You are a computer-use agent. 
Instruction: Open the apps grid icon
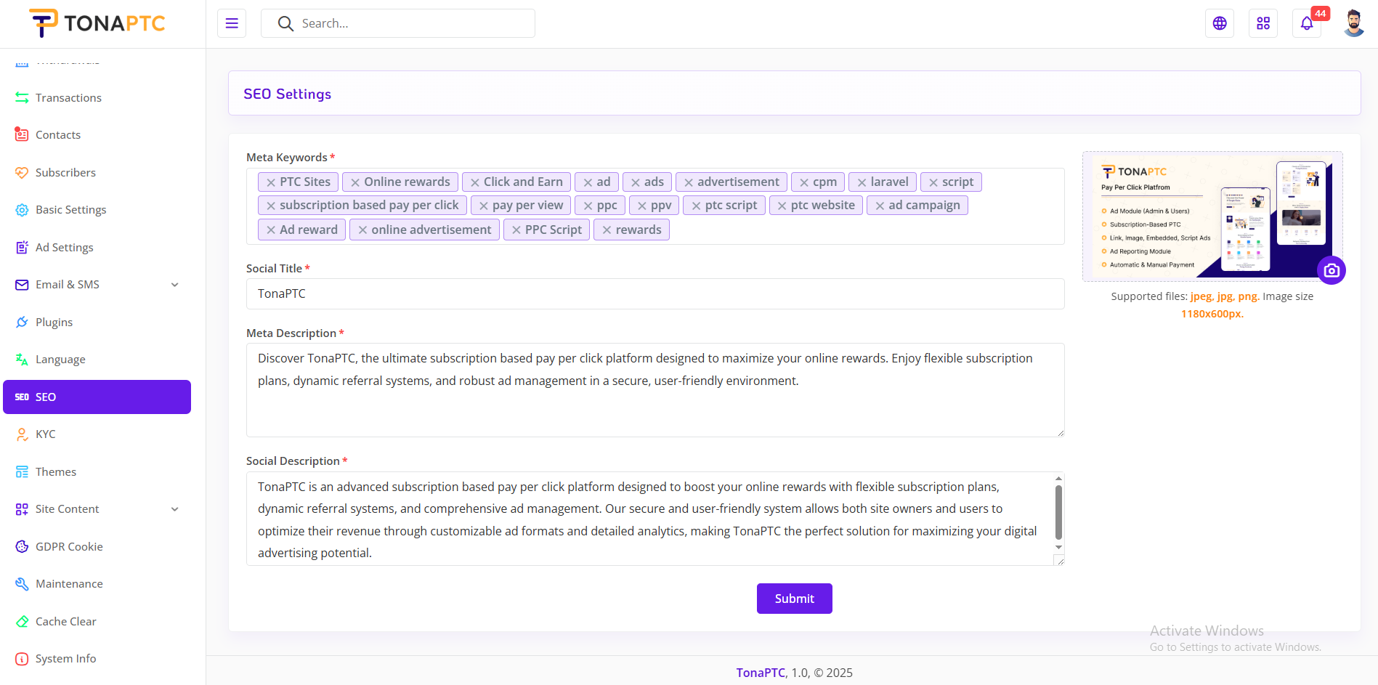[x=1263, y=23]
